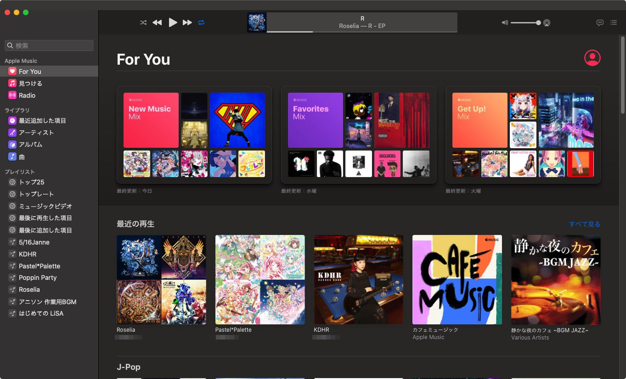The image size is (626, 379).
Task: Open the AirPlay output icon
Action: (x=547, y=22)
